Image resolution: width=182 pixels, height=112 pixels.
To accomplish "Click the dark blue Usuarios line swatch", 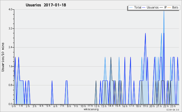I will pyautogui.click(x=144, y=8).
